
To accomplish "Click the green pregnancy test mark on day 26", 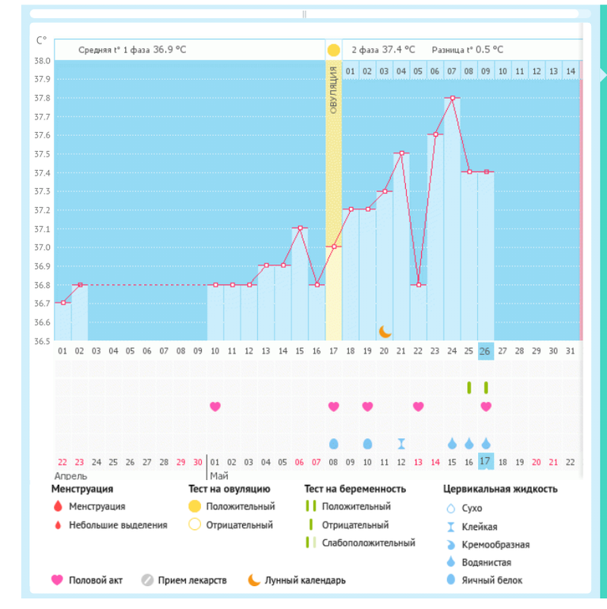I will click(486, 388).
